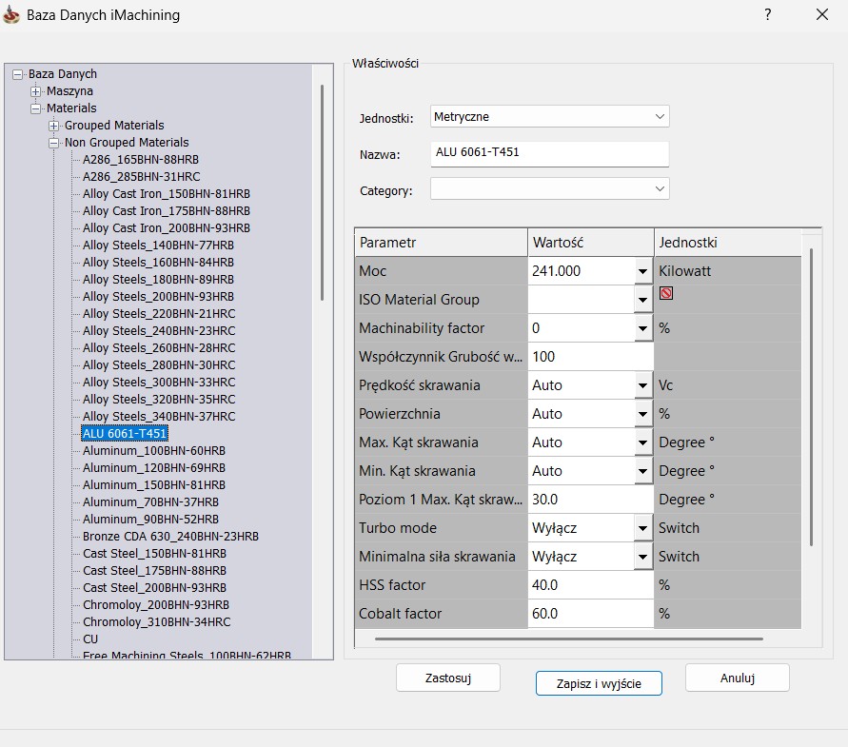Open the Turbo mode value dropdown
This screenshot has height=747, width=848.
642,528
